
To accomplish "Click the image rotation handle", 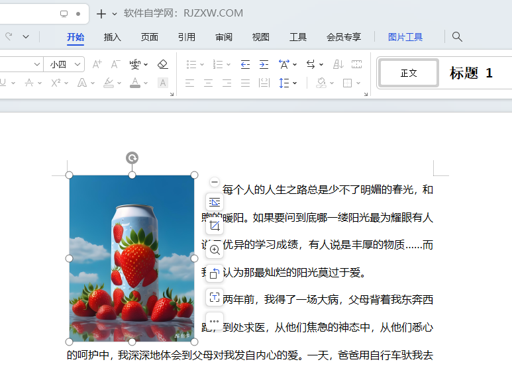I will pyautogui.click(x=132, y=158).
